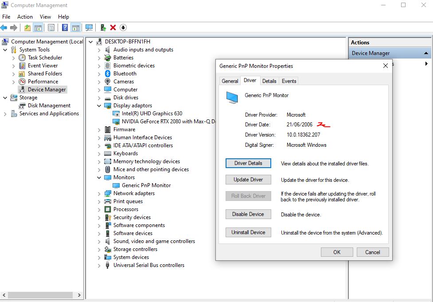Select Disk Management in console tree
The width and height of the screenshot is (433, 302).
point(49,106)
